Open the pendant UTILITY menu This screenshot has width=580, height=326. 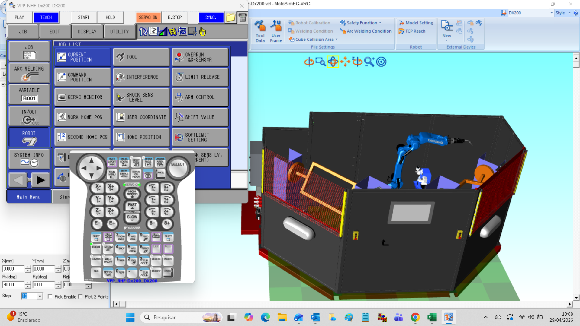[119, 32]
